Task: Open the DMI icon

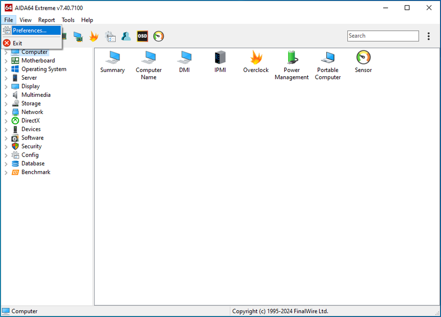Action: point(184,58)
